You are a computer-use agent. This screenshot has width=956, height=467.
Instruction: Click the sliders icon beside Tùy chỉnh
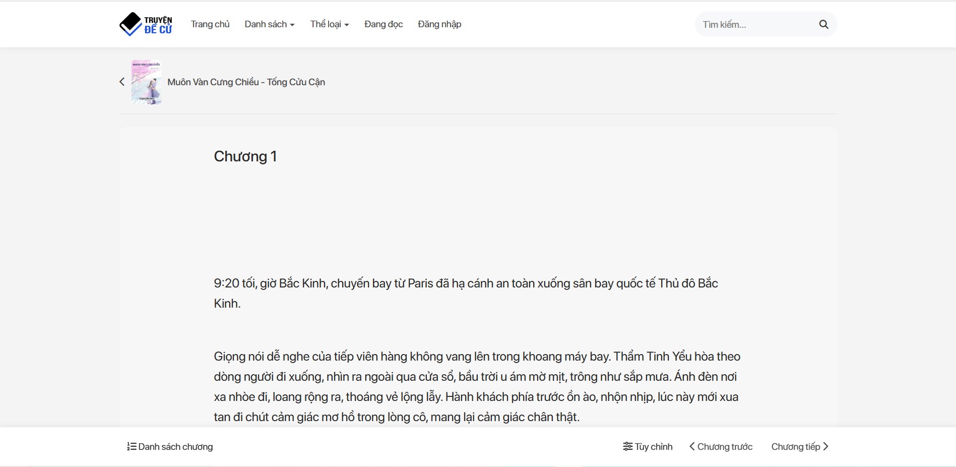point(627,446)
